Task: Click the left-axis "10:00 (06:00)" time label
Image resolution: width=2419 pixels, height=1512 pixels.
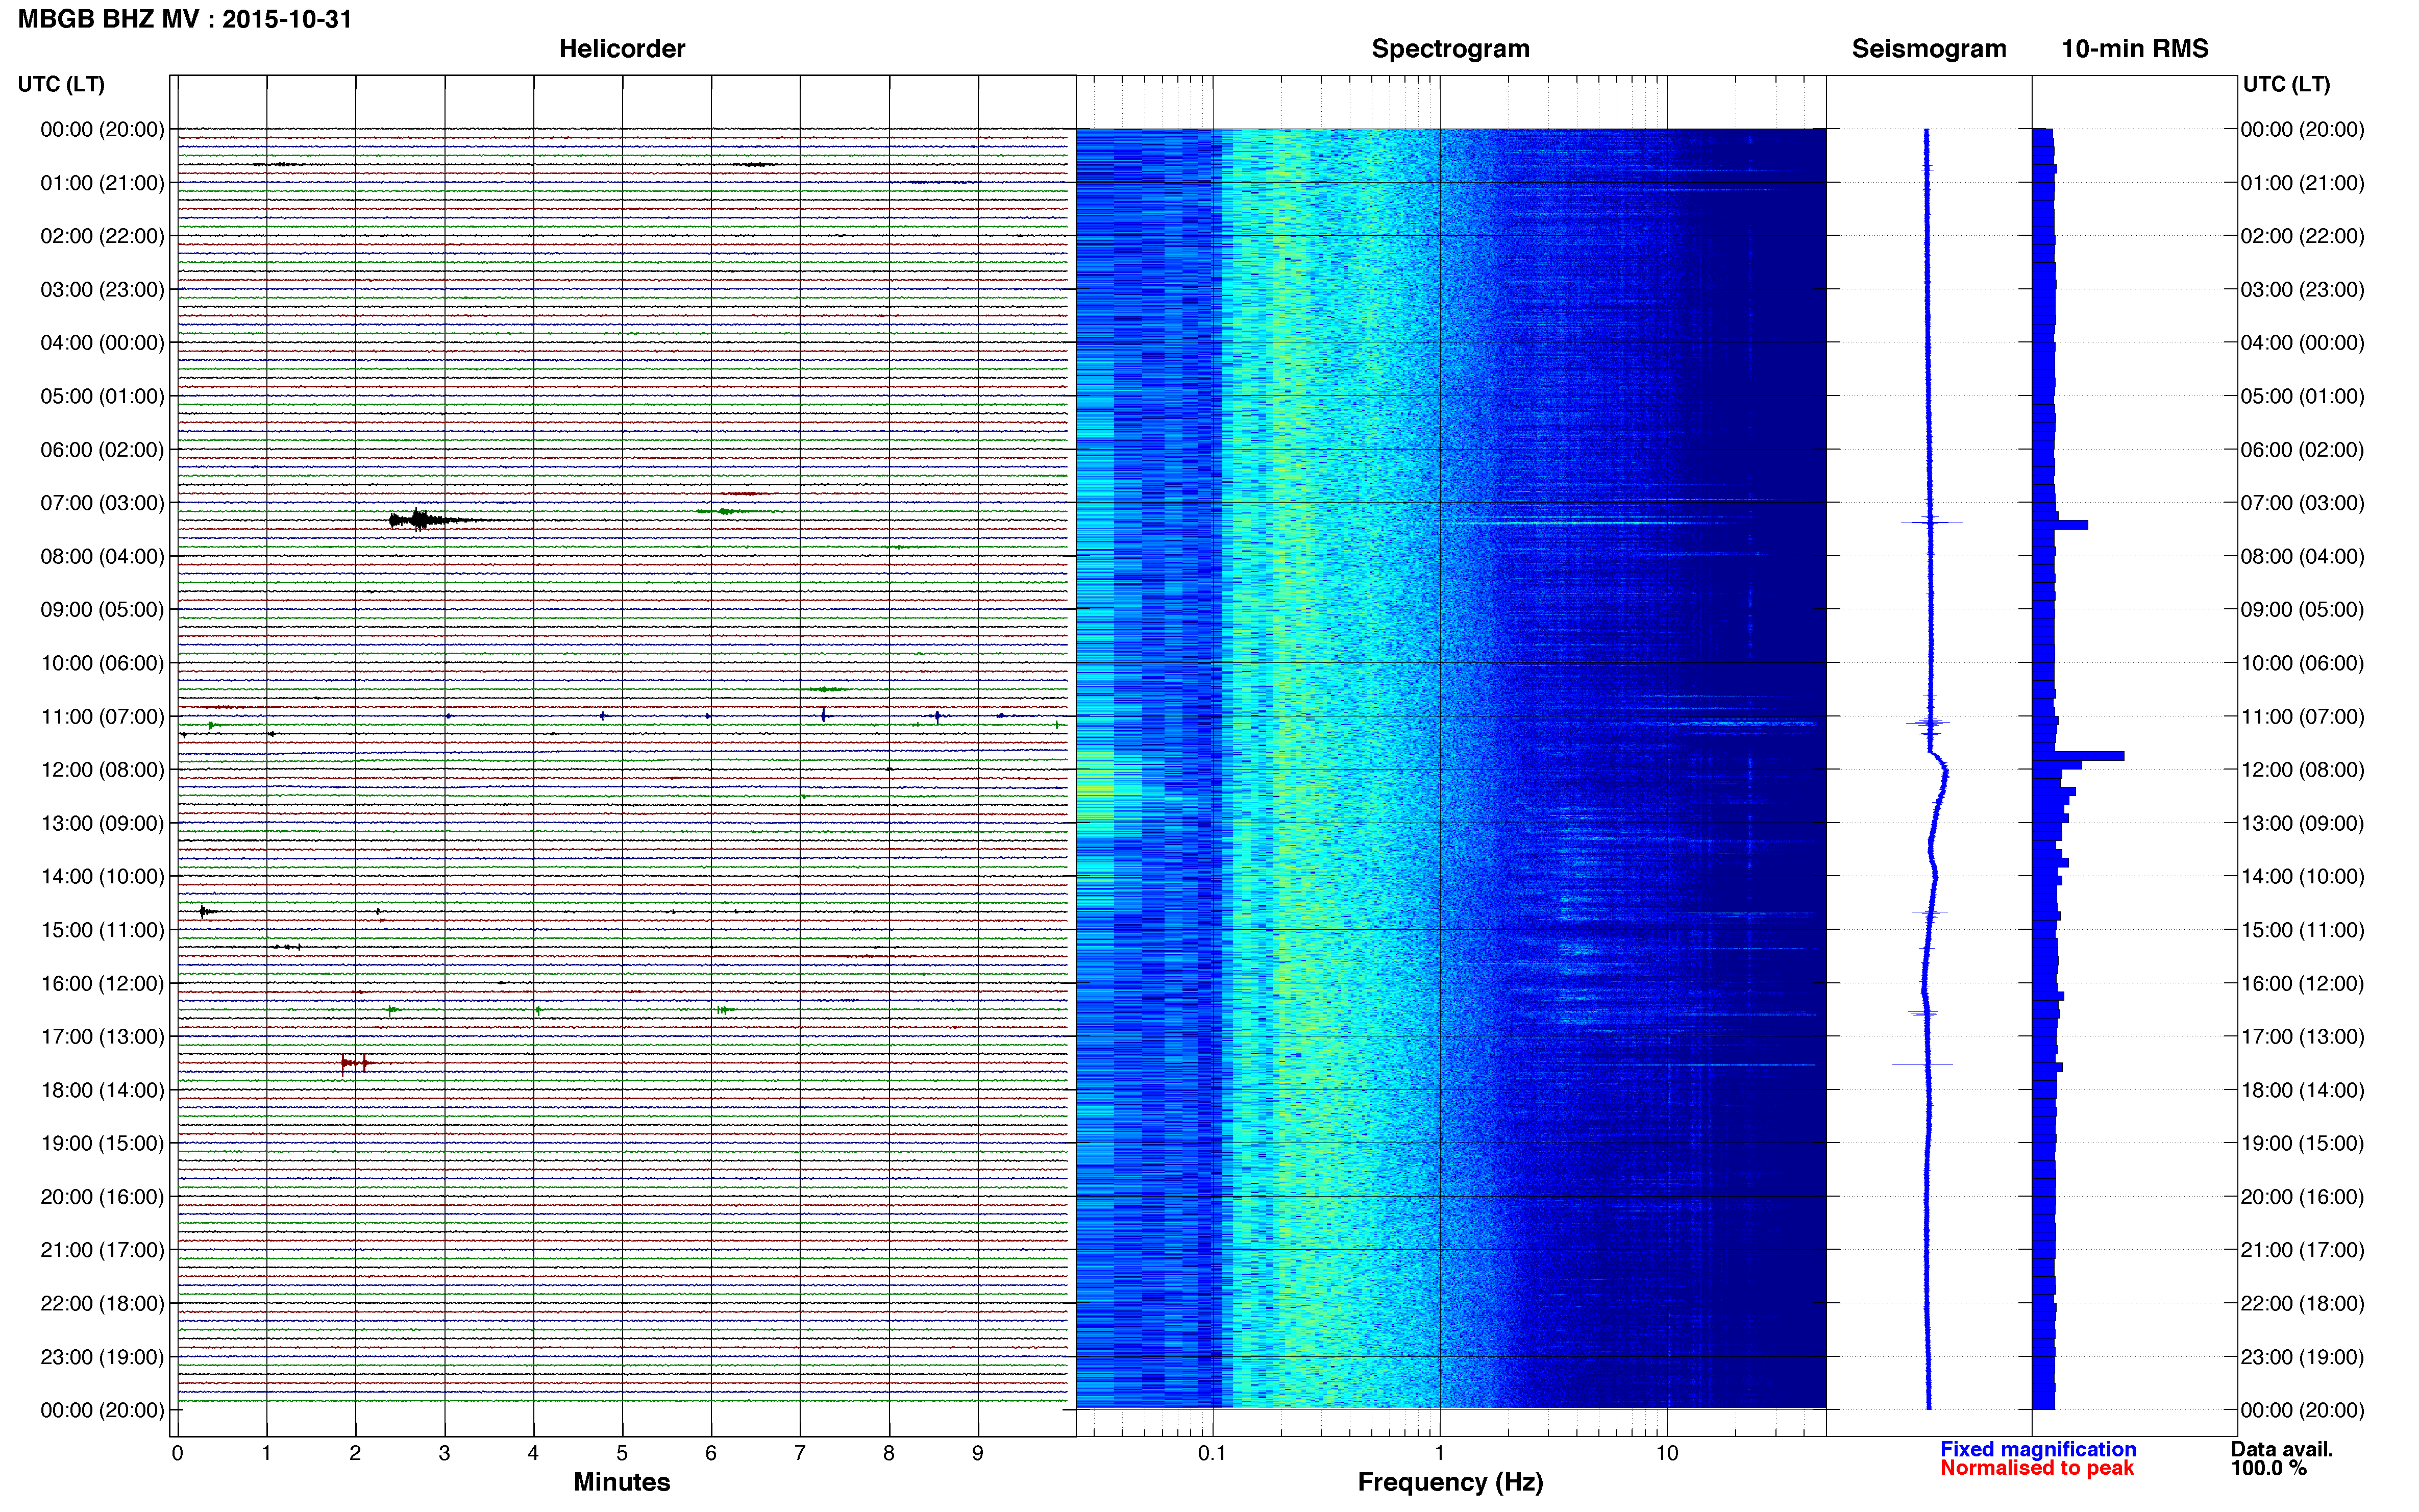Action: (102, 663)
